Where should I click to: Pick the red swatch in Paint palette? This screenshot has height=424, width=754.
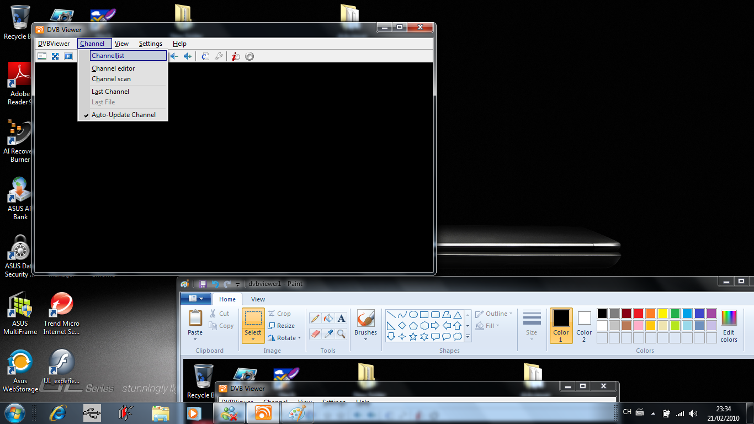(639, 314)
